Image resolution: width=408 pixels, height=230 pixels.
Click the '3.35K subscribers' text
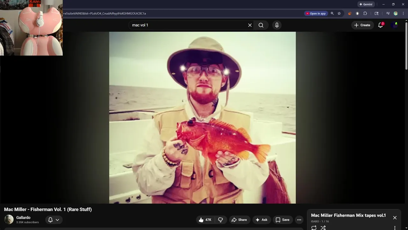[x=27, y=222]
